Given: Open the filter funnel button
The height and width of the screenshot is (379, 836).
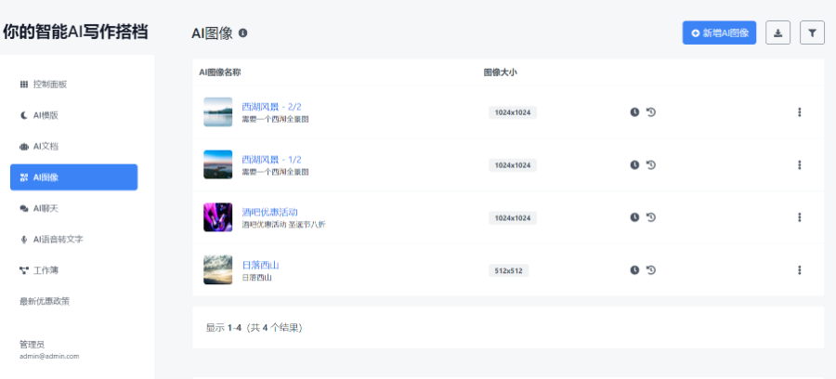Looking at the screenshot, I should [x=812, y=33].
